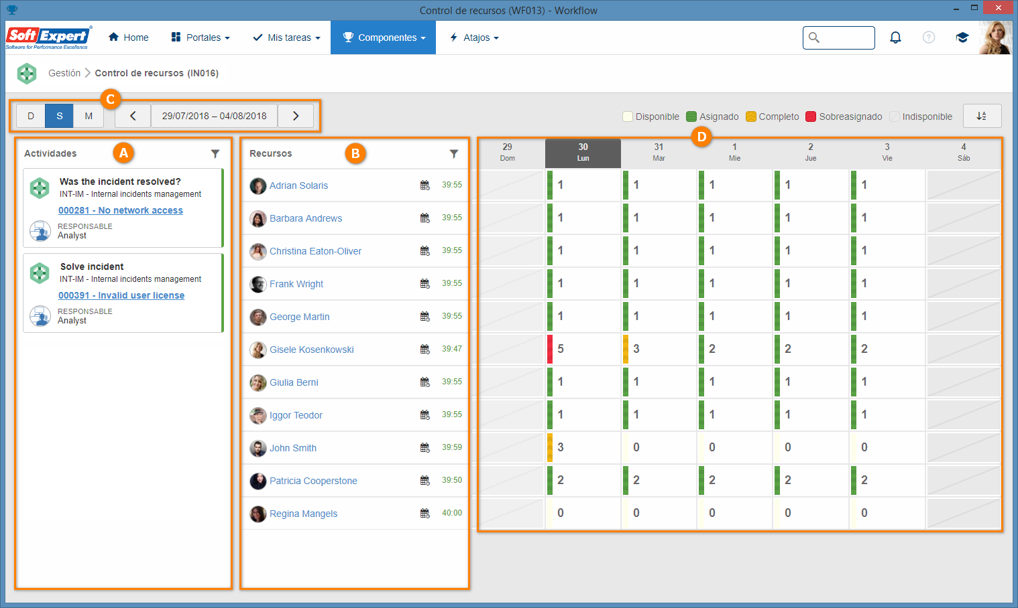Click Indisponible legend swatch
Screen dimensions: 1018x608
point(895,117)
